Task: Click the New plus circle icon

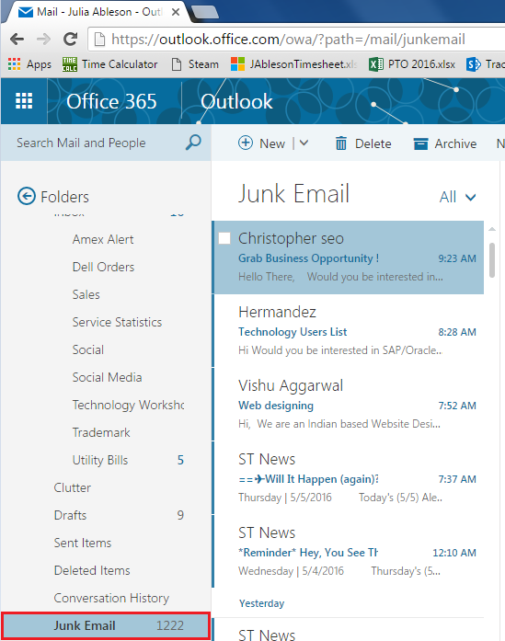Action: click(246, 143)
